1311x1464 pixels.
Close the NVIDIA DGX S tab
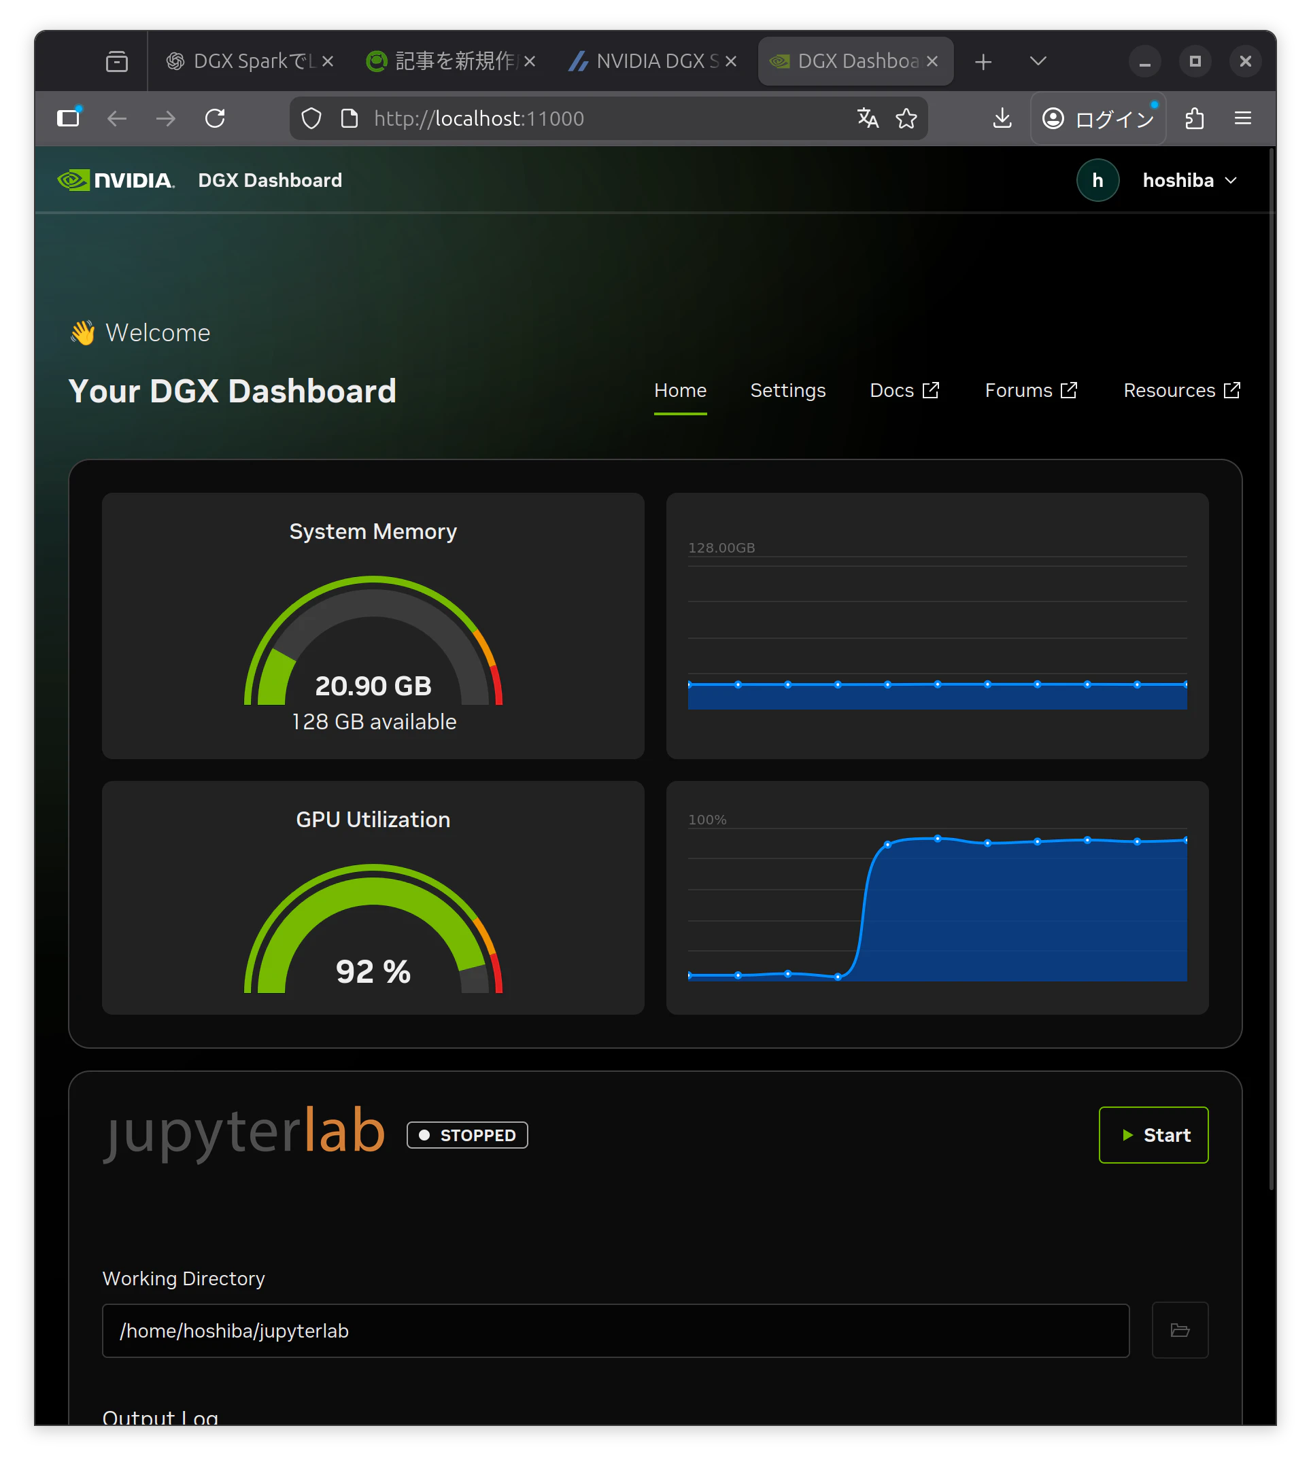pos(730,61)
